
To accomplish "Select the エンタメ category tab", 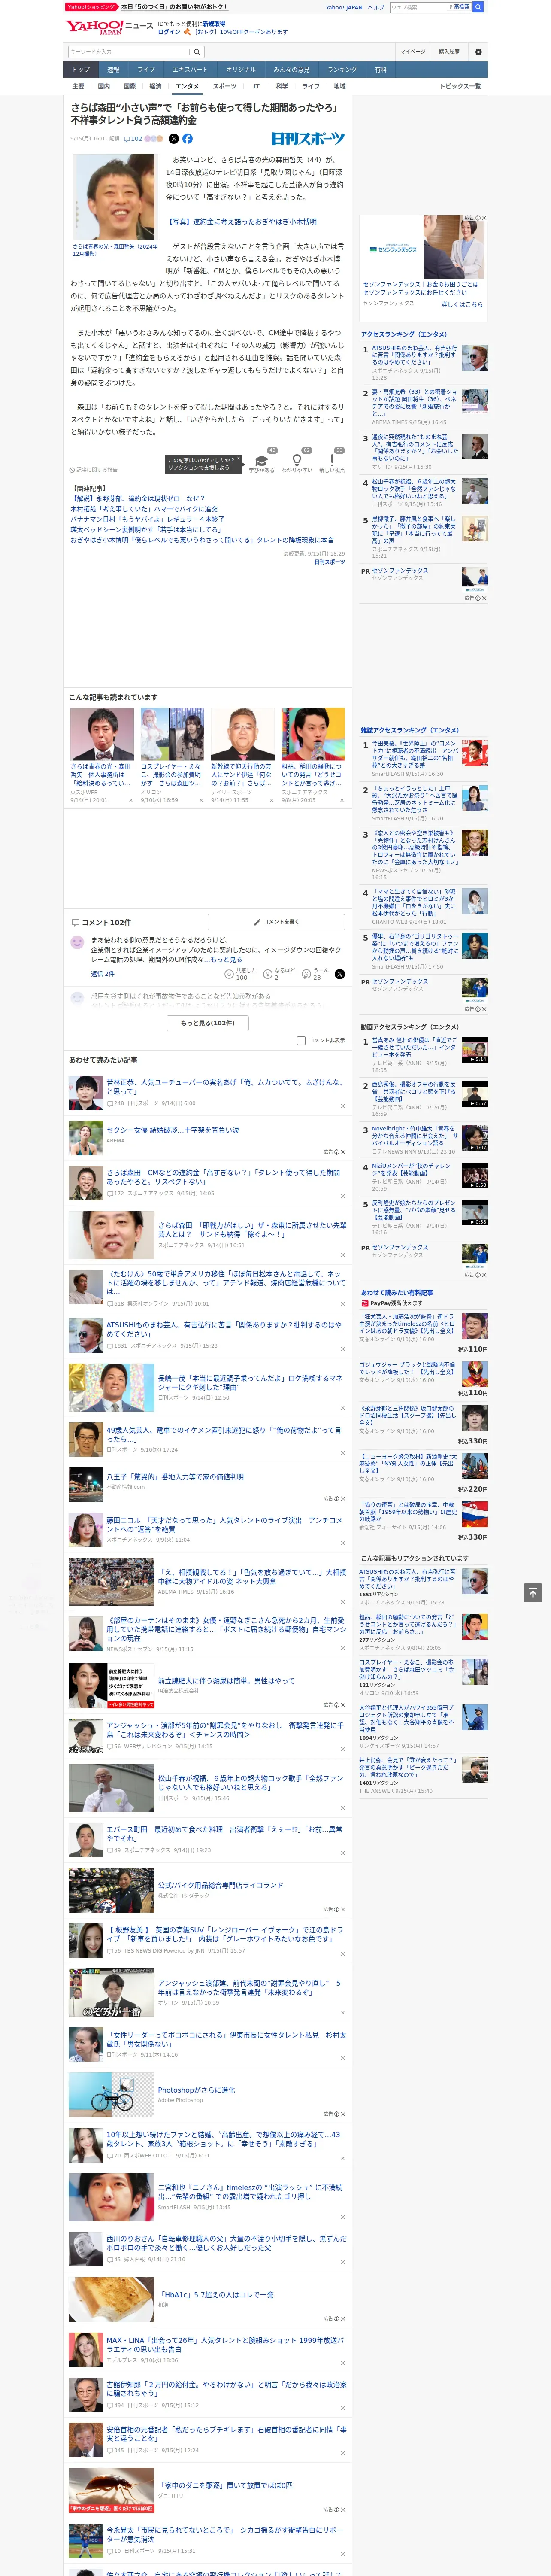I will click(187, 86).
